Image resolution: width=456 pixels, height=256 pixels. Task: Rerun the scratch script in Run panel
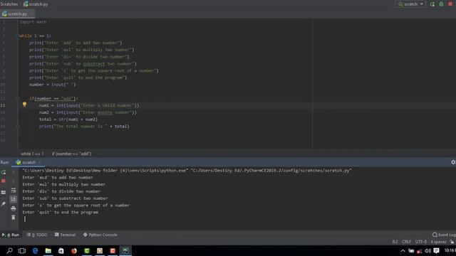pos(4,172)
